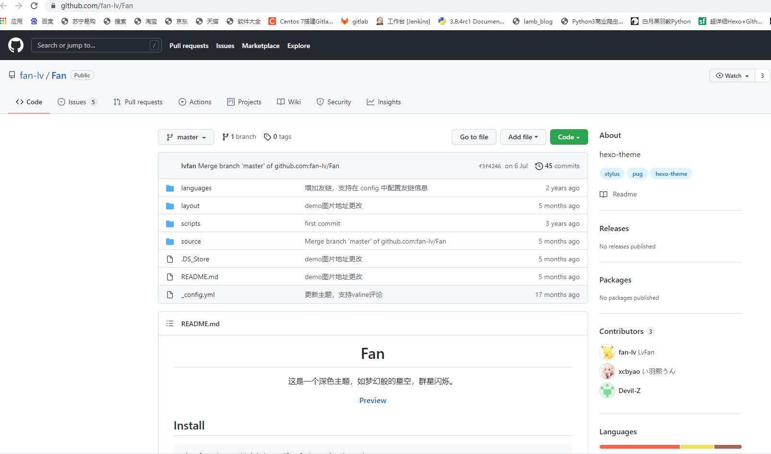This screenshot has width=771, height=454.
Task: Go back with browser back arrow
Action: 4,6
